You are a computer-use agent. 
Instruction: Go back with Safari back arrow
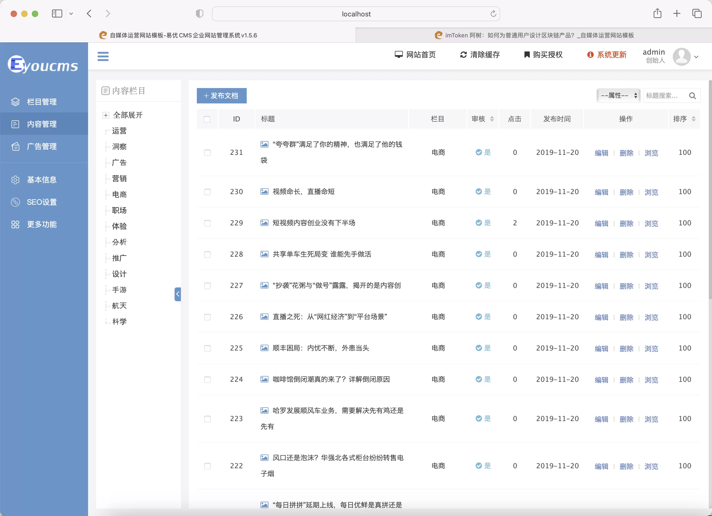pyautogui.click(x=89, y=14)
